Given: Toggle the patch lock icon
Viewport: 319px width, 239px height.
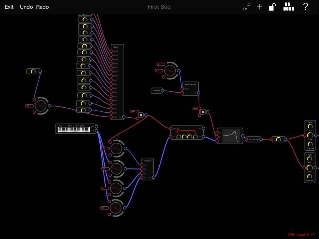Looking at the screenshot, I should 272,7.
